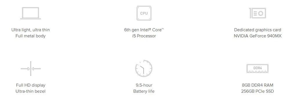
Task: Click the vertical line between bezel arrows
Action: [x=31, y=68]
